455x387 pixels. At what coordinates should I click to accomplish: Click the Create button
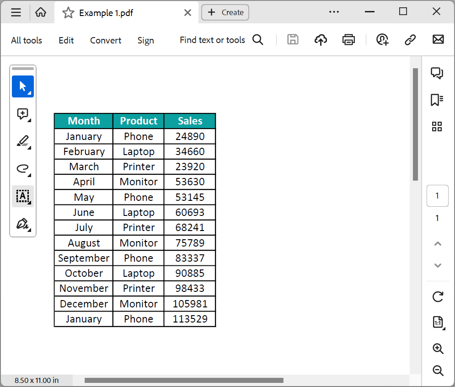point(225,12)
